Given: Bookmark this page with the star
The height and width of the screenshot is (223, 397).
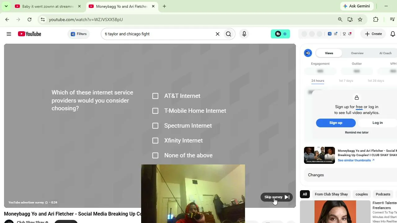Looking at the screenshot, I should pyautogui.click(x=360, y=20).
